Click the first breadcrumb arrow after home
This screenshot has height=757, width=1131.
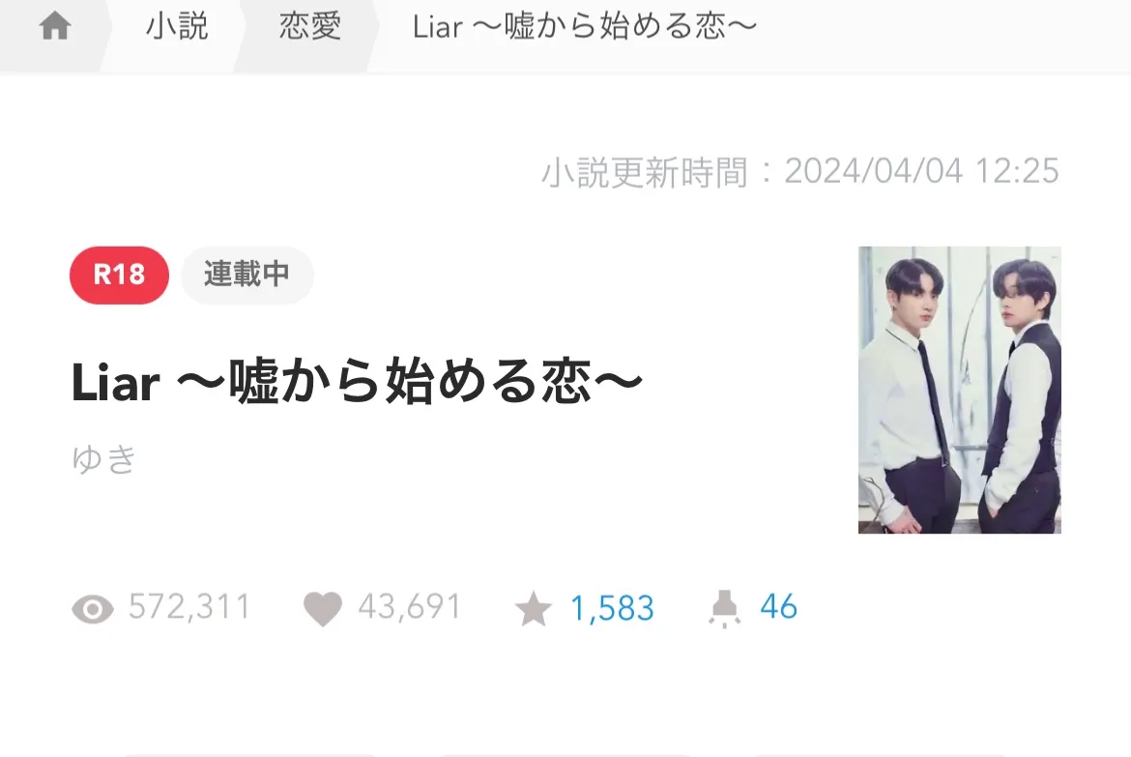pos(106,35)
